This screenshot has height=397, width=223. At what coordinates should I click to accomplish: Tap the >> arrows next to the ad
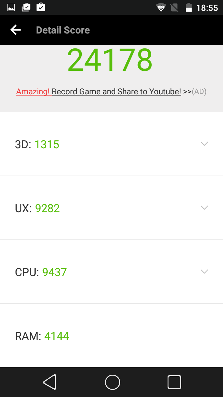tap(187, 91)
